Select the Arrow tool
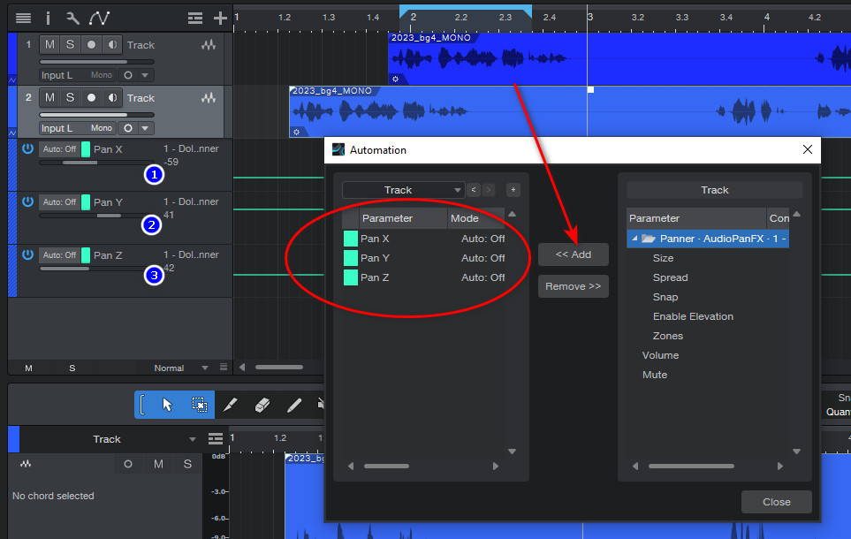Image resolution: width=851 pixels, height=539 pixels. tap(167, 405)
